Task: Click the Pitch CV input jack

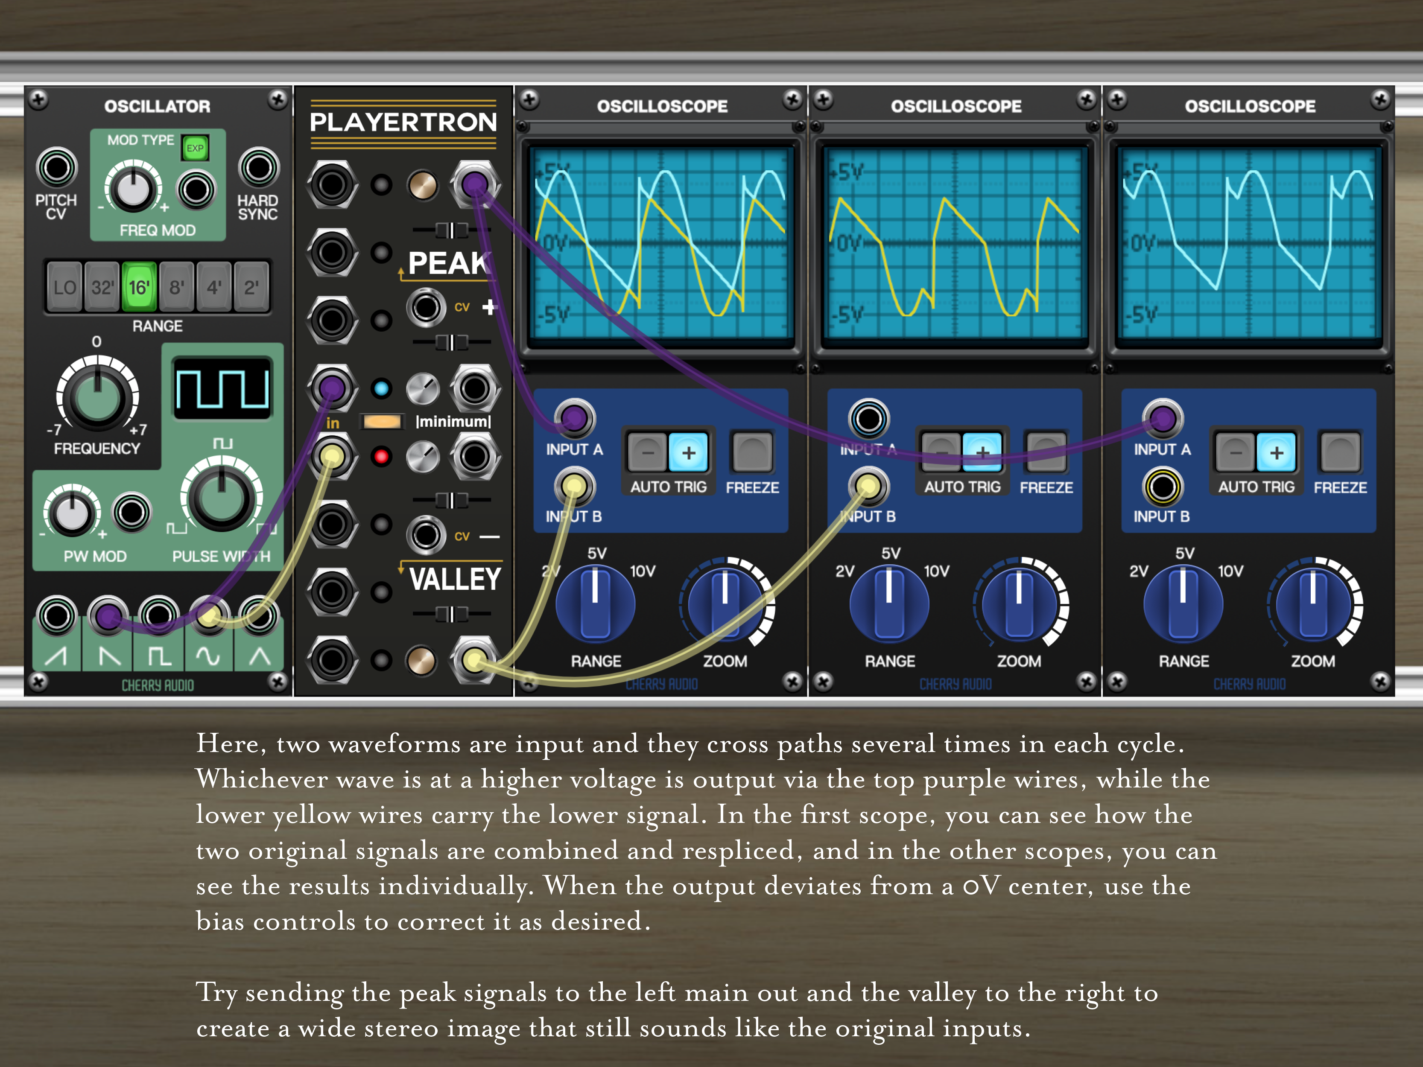Action: coord(57,168)
